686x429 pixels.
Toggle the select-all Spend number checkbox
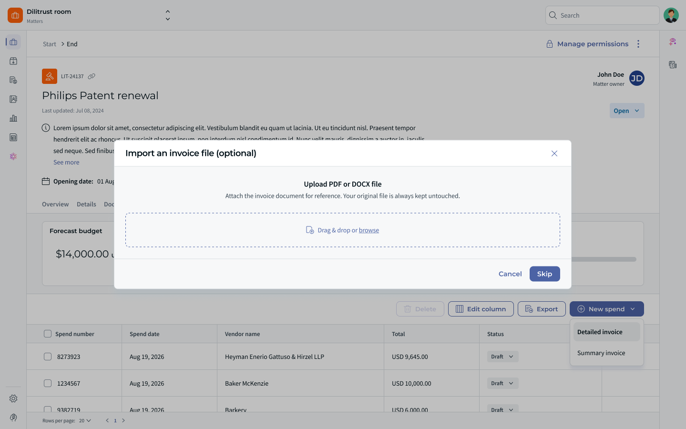coord(48,334)
